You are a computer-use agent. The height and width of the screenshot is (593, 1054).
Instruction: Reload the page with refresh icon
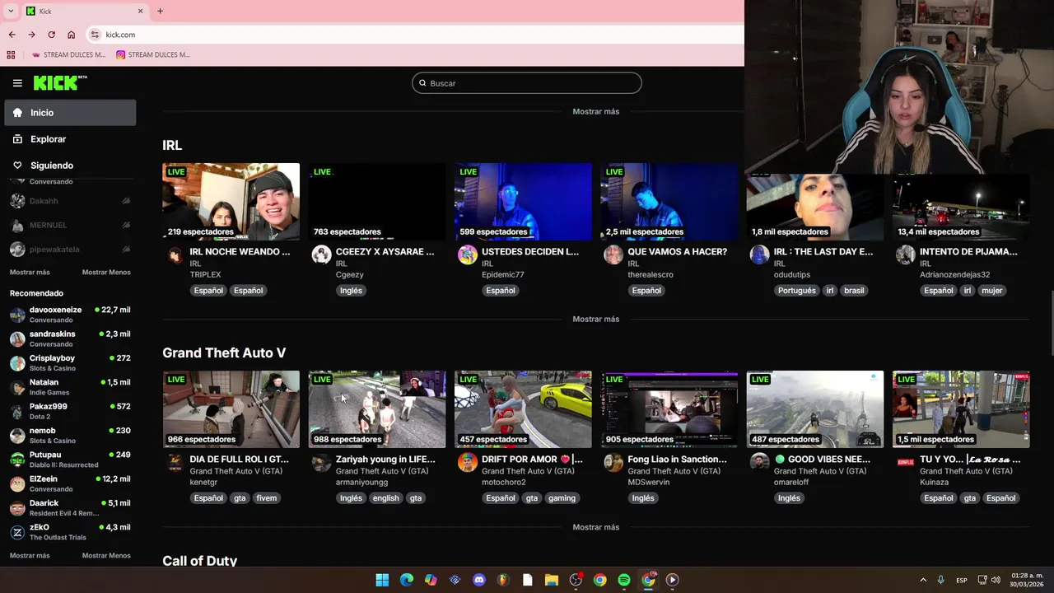pyautogui.click(x=51, y=35)
